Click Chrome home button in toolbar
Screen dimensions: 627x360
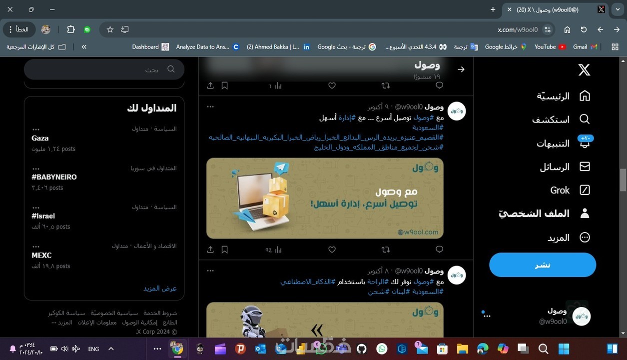point(567,29)
